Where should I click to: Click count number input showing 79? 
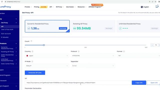click(156, 45)
